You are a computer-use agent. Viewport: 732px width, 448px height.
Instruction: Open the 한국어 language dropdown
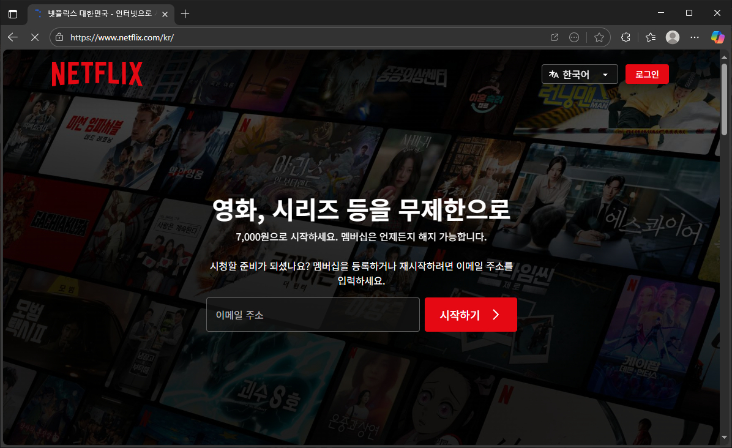(x=579, y=73)
